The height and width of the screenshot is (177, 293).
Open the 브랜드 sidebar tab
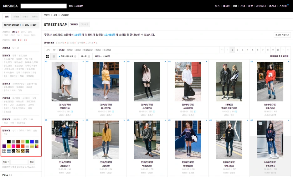(25, 17)
